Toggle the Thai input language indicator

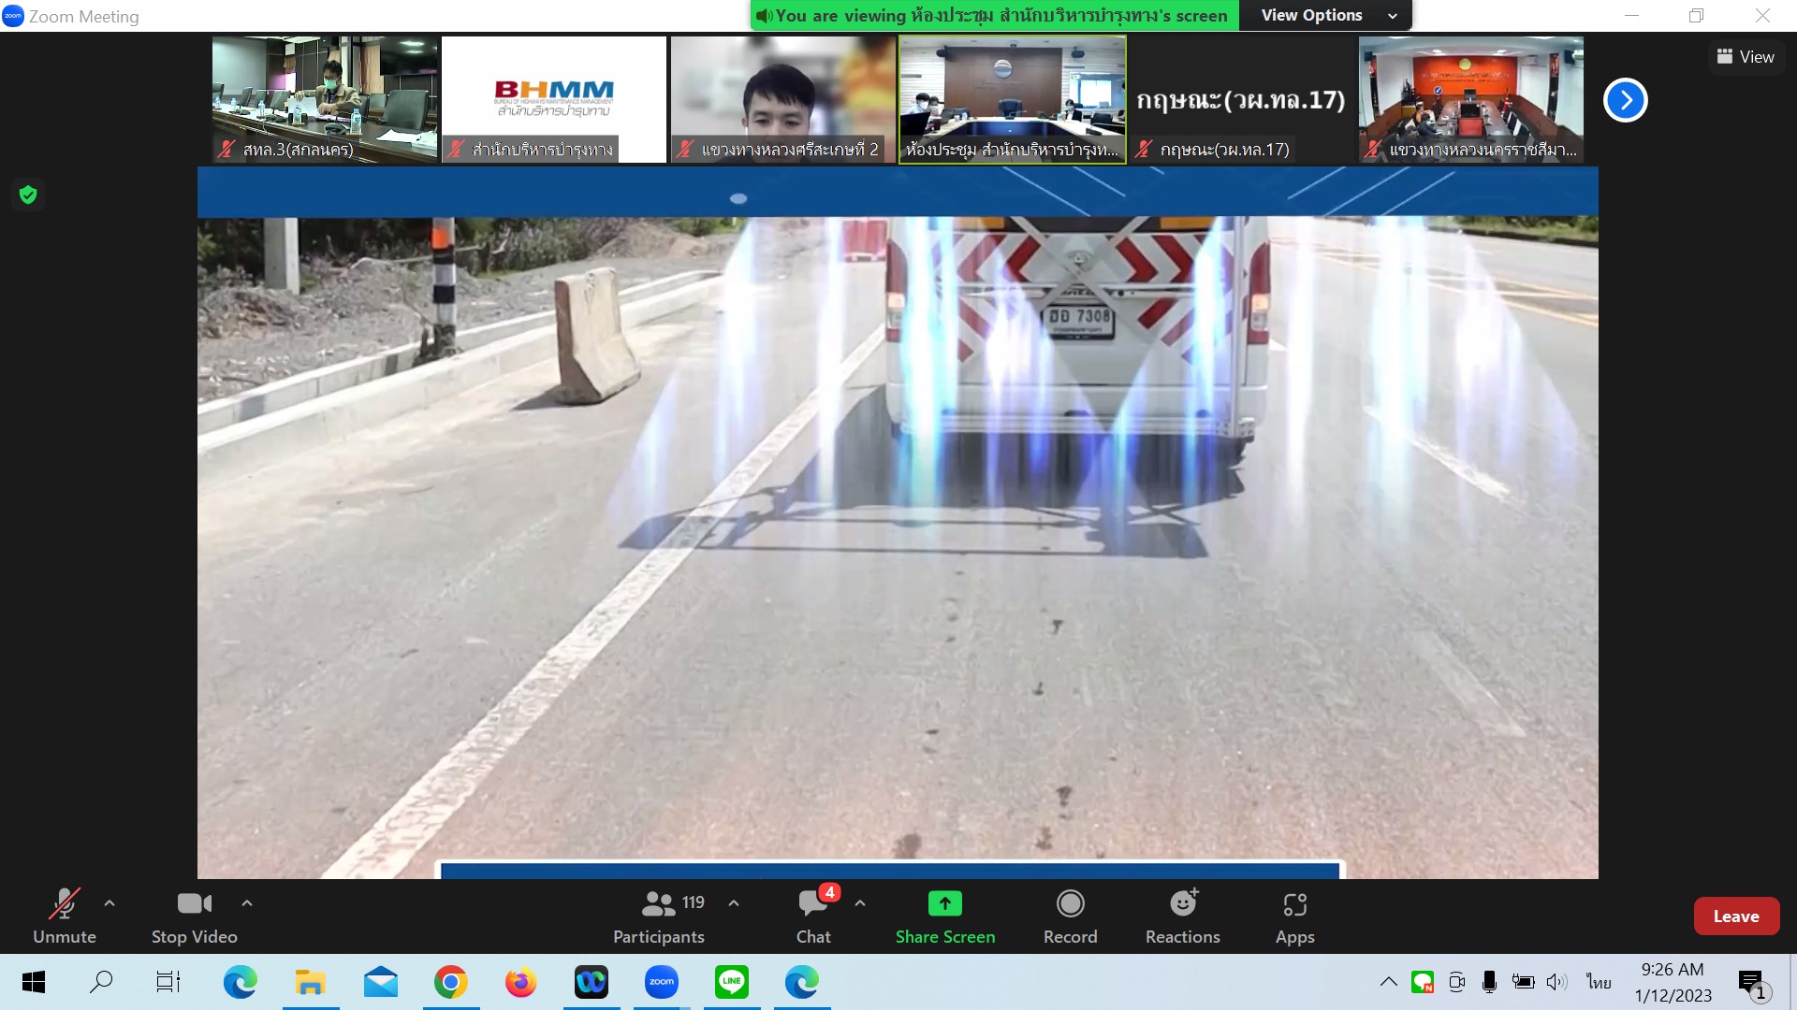pos(1599,982)
